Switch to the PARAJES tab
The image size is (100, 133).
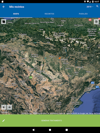(83, 14)
